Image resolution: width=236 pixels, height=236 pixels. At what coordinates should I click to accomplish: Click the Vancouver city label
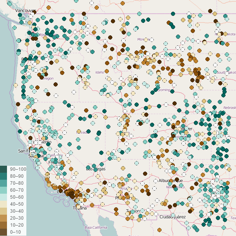pos(26,11)
